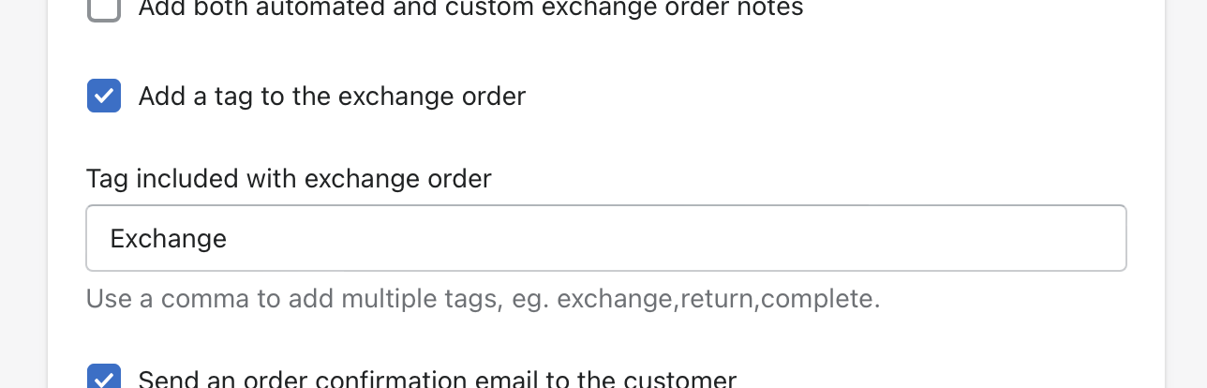This screenshot has height=388, width=1207.
Task: Click the empty checkbox box for order notes
Action: pyautogui.click(x=104, y=9)
